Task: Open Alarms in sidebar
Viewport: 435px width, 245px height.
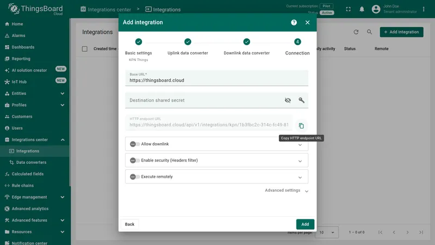Action: click(x=35, y=35)
